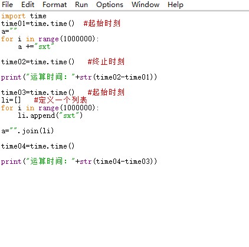Click the time02=time.time() code
Screen dimensions: 249x247
point(38,62)
